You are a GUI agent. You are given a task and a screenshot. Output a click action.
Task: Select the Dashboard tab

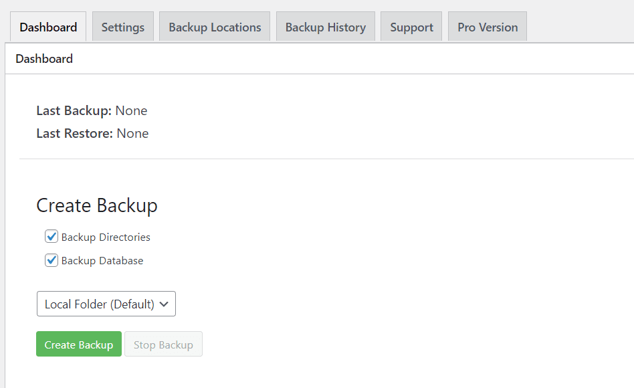click(x=47, y=27)
